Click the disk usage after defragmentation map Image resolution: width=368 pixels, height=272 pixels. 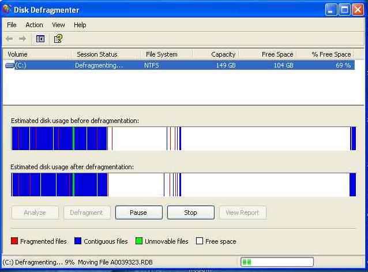183,185
